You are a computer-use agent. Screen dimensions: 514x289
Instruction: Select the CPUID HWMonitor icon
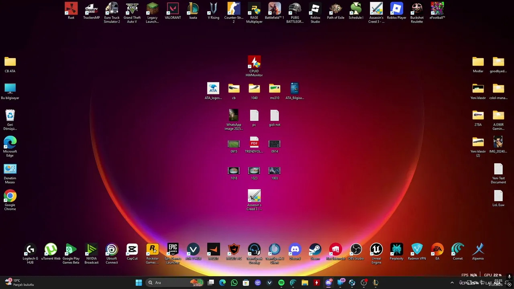click(254, 66)
